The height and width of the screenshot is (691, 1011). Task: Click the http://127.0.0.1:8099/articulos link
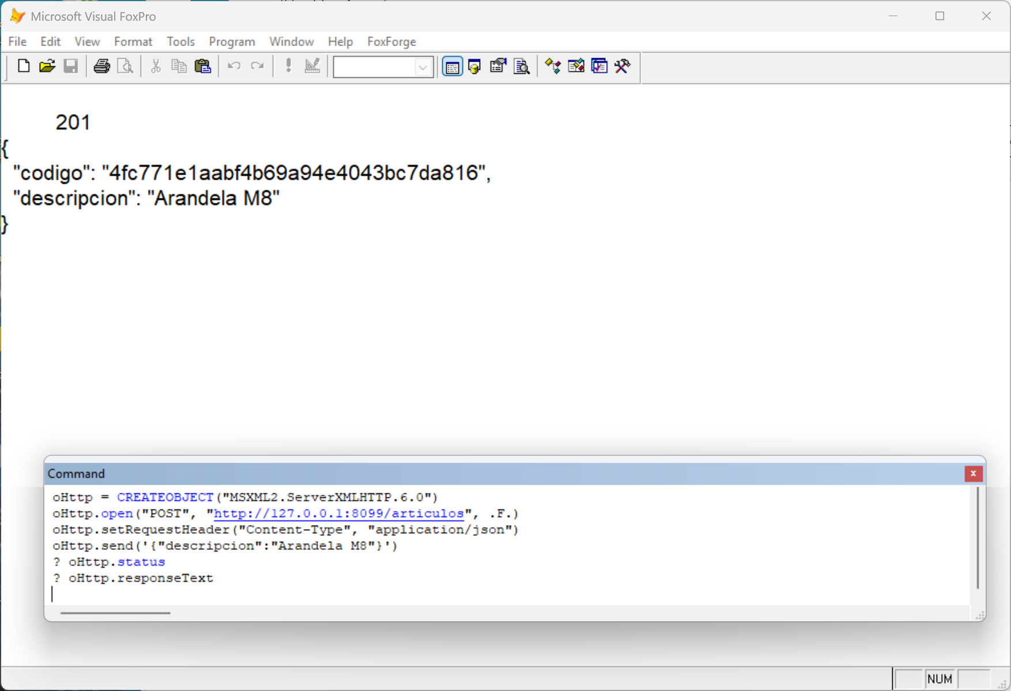point(338,513)
